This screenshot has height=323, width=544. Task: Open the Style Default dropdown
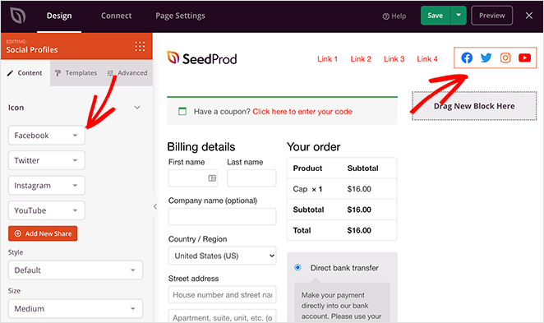(76, 270)
